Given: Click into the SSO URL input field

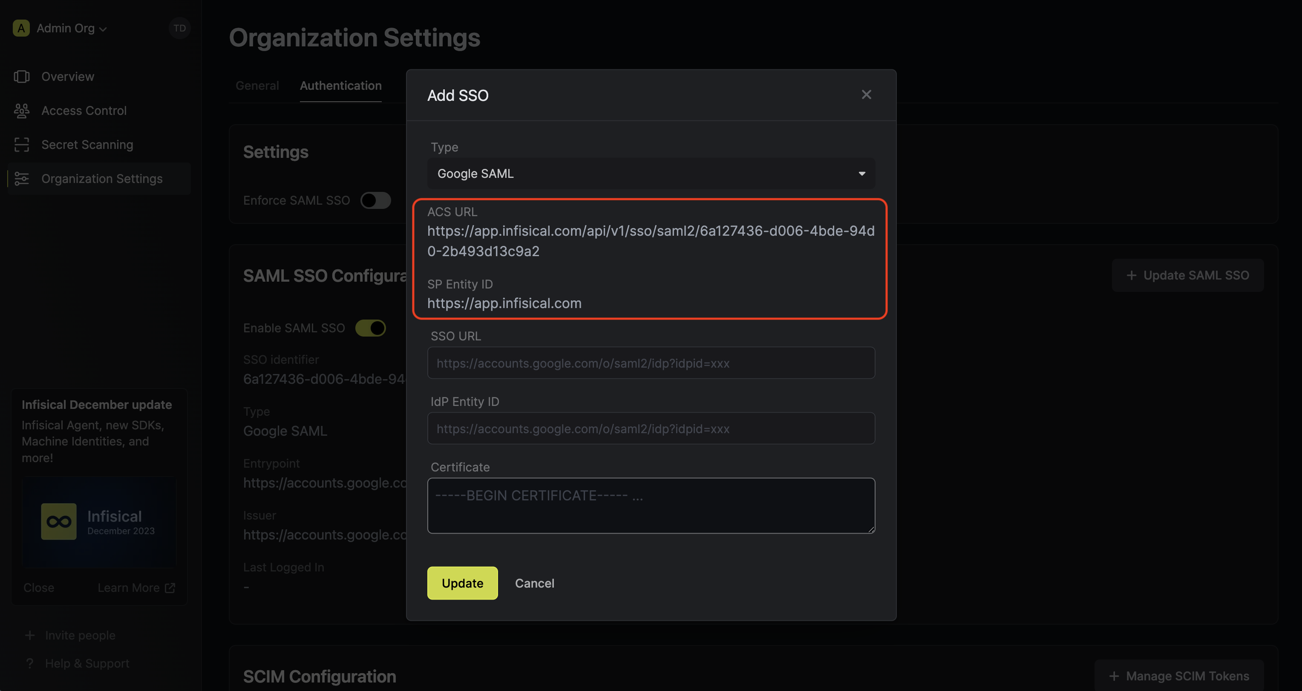Looking at the screenshot, I should click(651, 363).
